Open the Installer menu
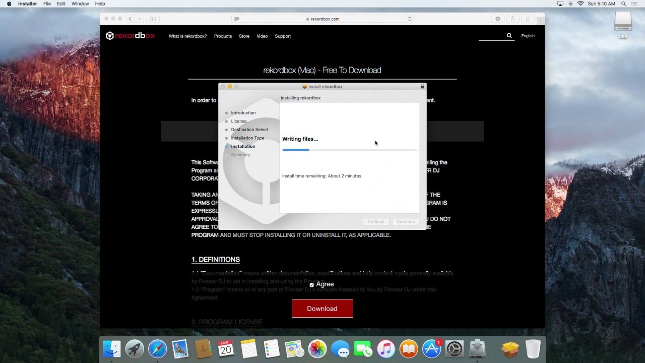 27,4
